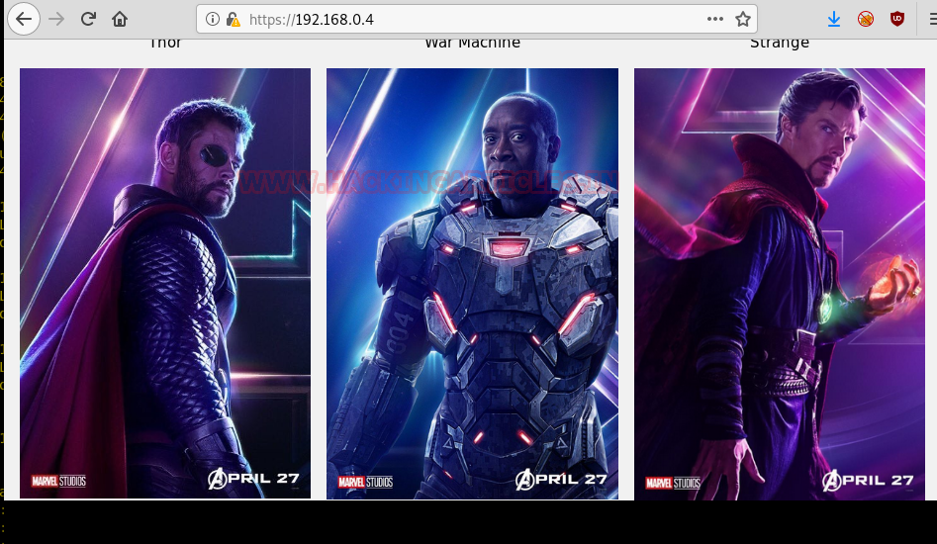Reload the current page
The height and width of the screenshot is (544, 937).
88,19
